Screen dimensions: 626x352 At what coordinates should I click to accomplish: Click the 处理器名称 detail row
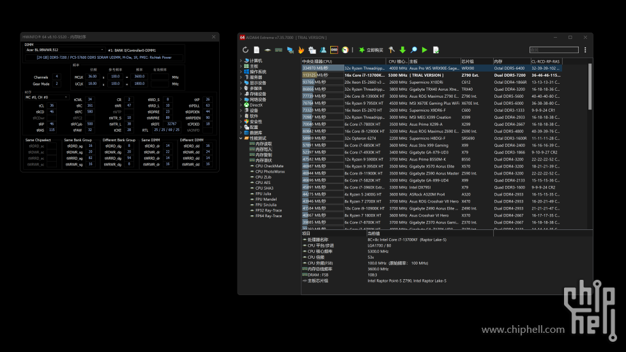coord(447,240)
